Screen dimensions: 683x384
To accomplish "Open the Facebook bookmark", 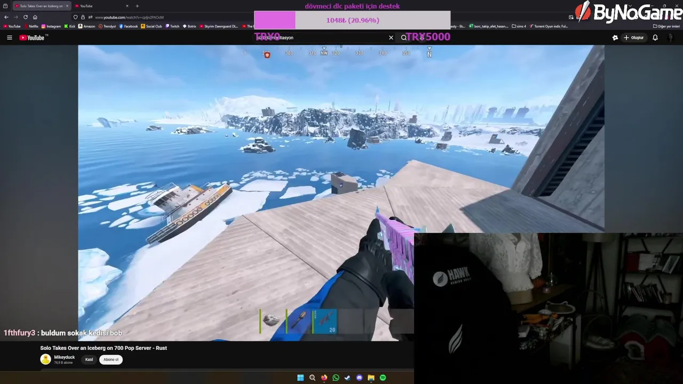I will pyautogui.click(x=129, y=26).
